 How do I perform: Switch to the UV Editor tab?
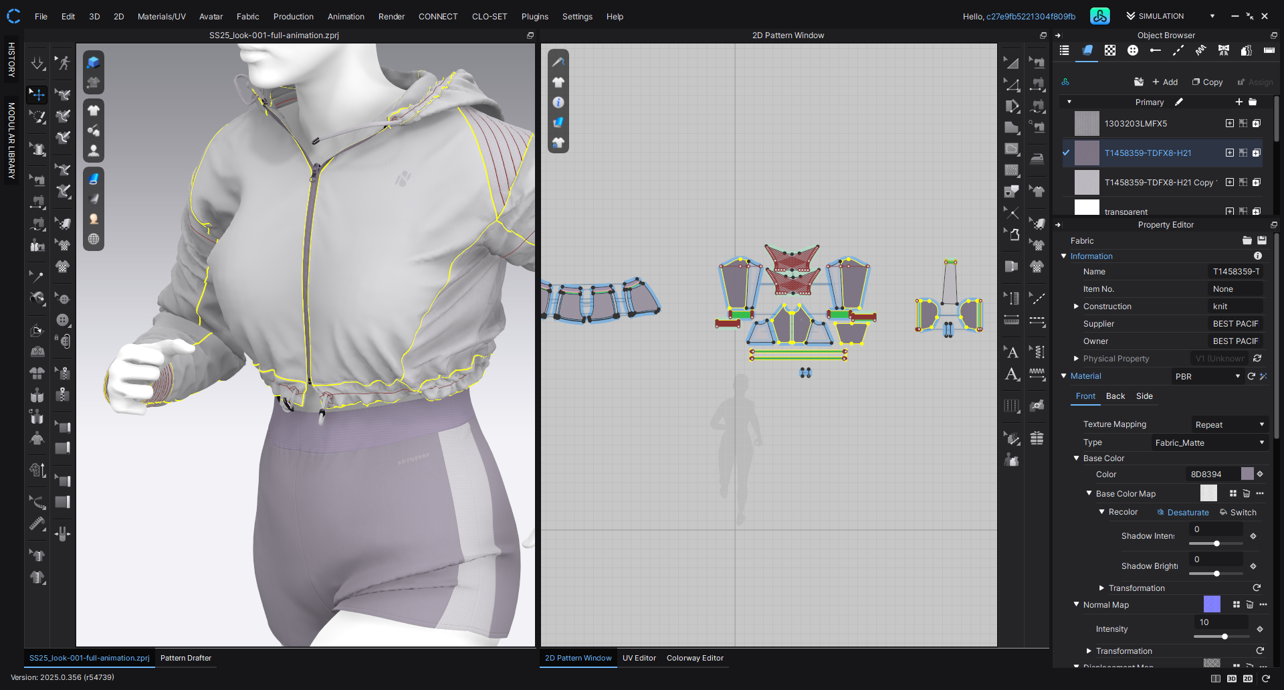pyautogui.click(x=639, y=658)
